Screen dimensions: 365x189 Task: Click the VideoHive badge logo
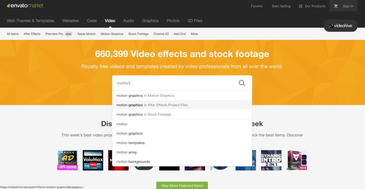coord(341,26)
